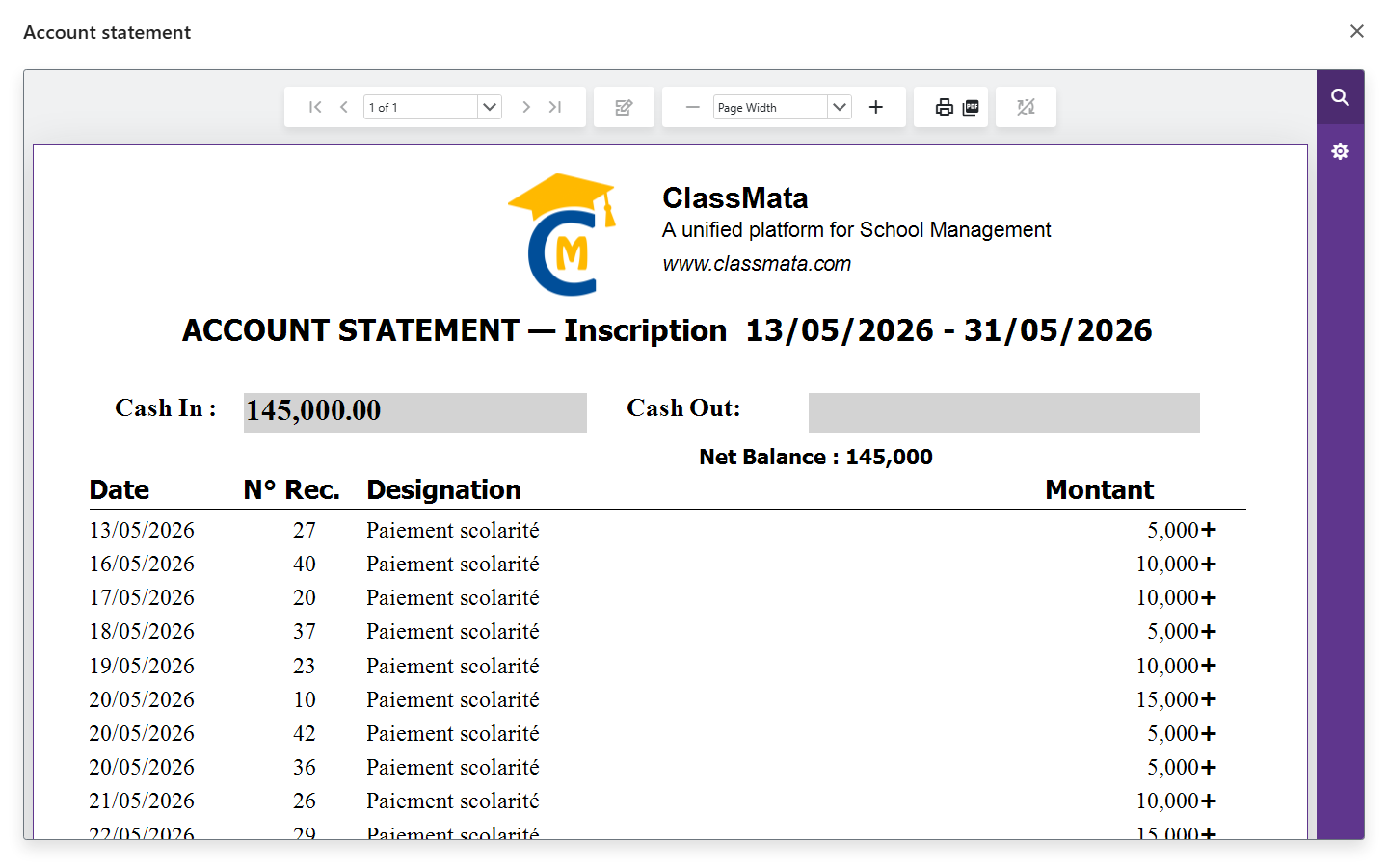The height and width of the screenshot is (867, 1388).
Task: Toggle the edit mode pencil icon
Action: coord(624,107)
